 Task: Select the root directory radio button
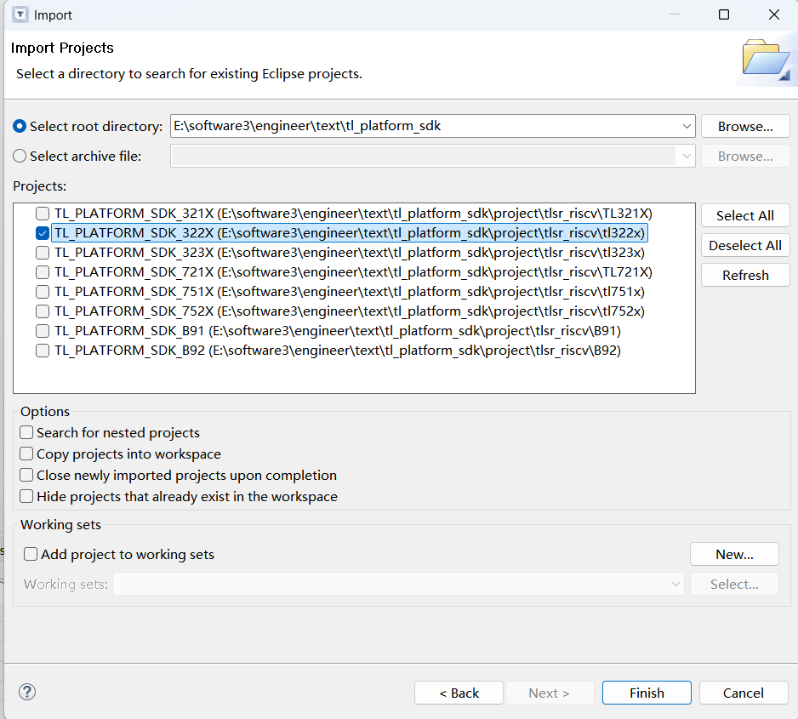pos(20,126)
